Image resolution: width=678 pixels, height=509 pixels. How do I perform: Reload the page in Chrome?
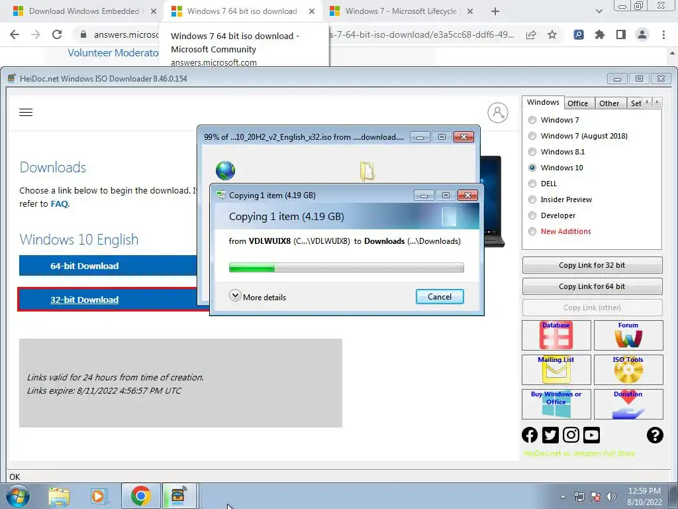click(x=57, y=34)
